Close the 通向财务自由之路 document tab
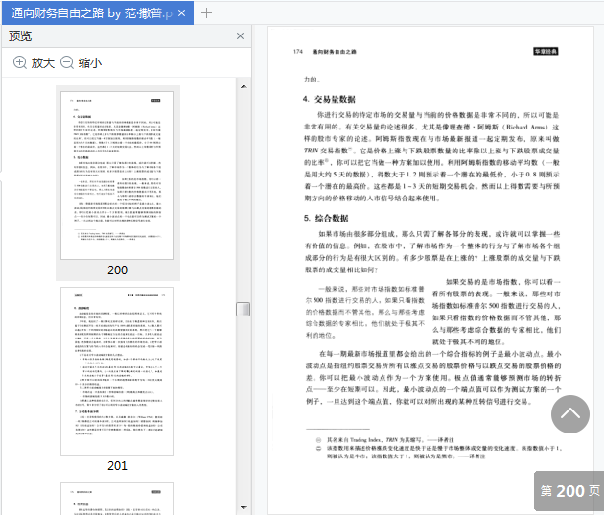Screen dimensions: 604x515 pyautogui.click(x=182, y=13)
